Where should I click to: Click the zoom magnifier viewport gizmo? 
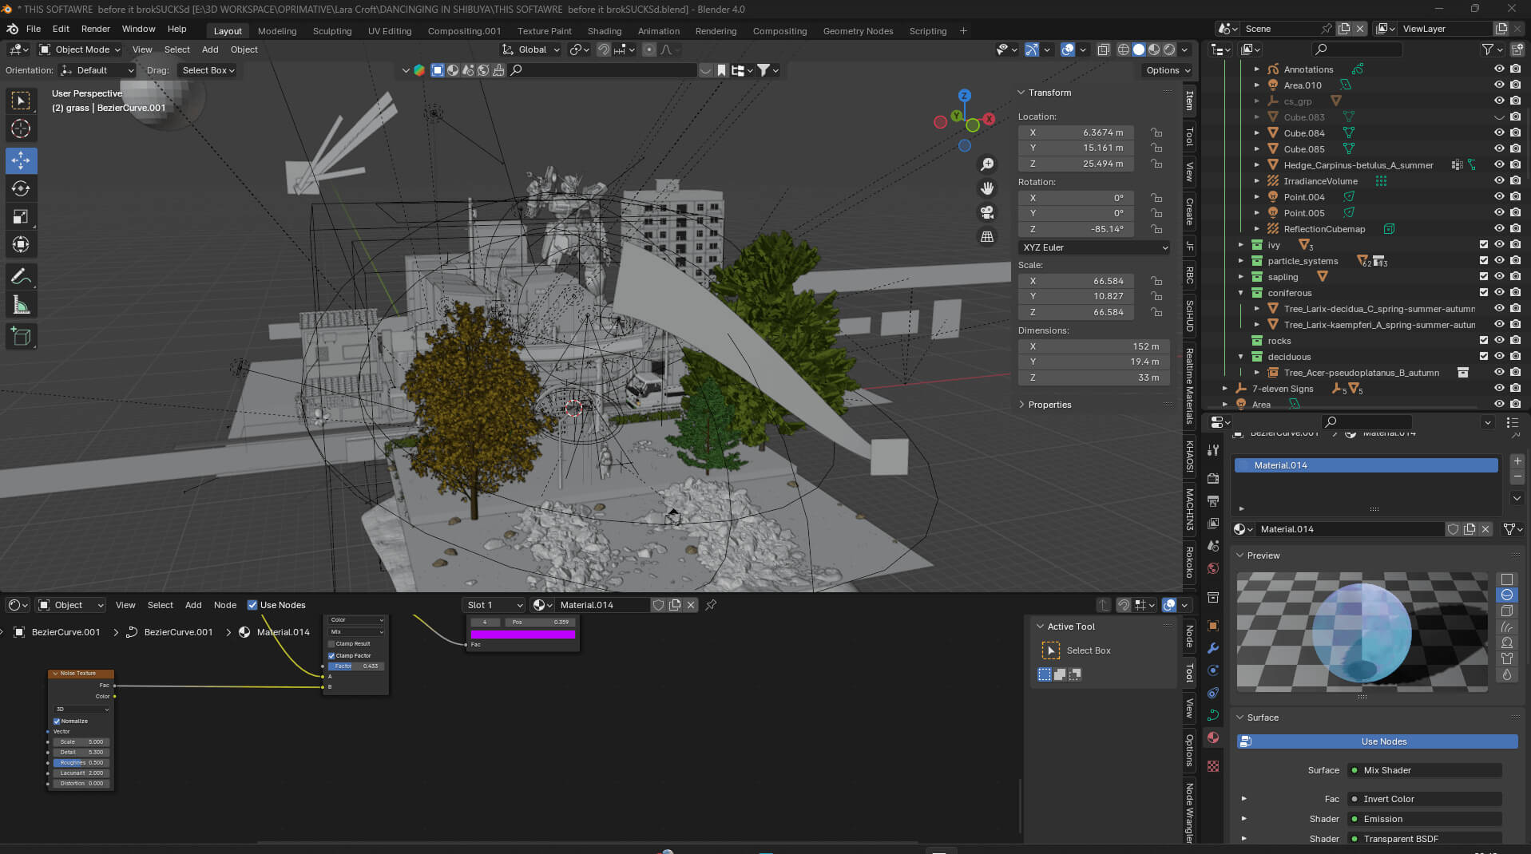987,164
